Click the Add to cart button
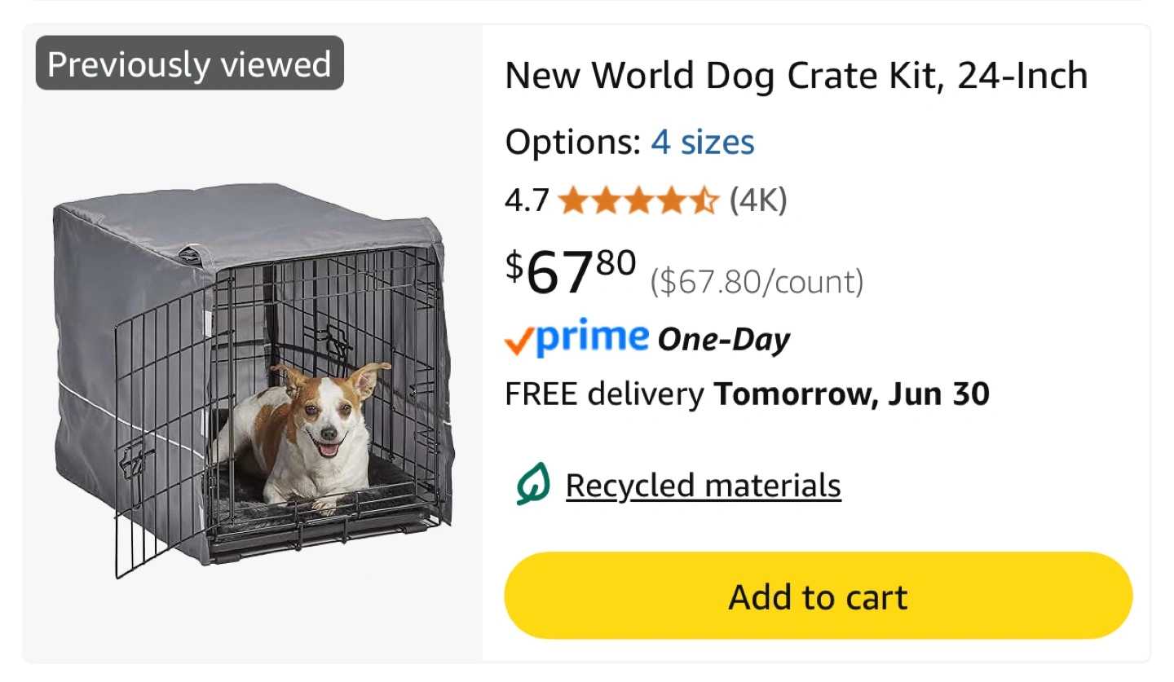 pos(818,596)
